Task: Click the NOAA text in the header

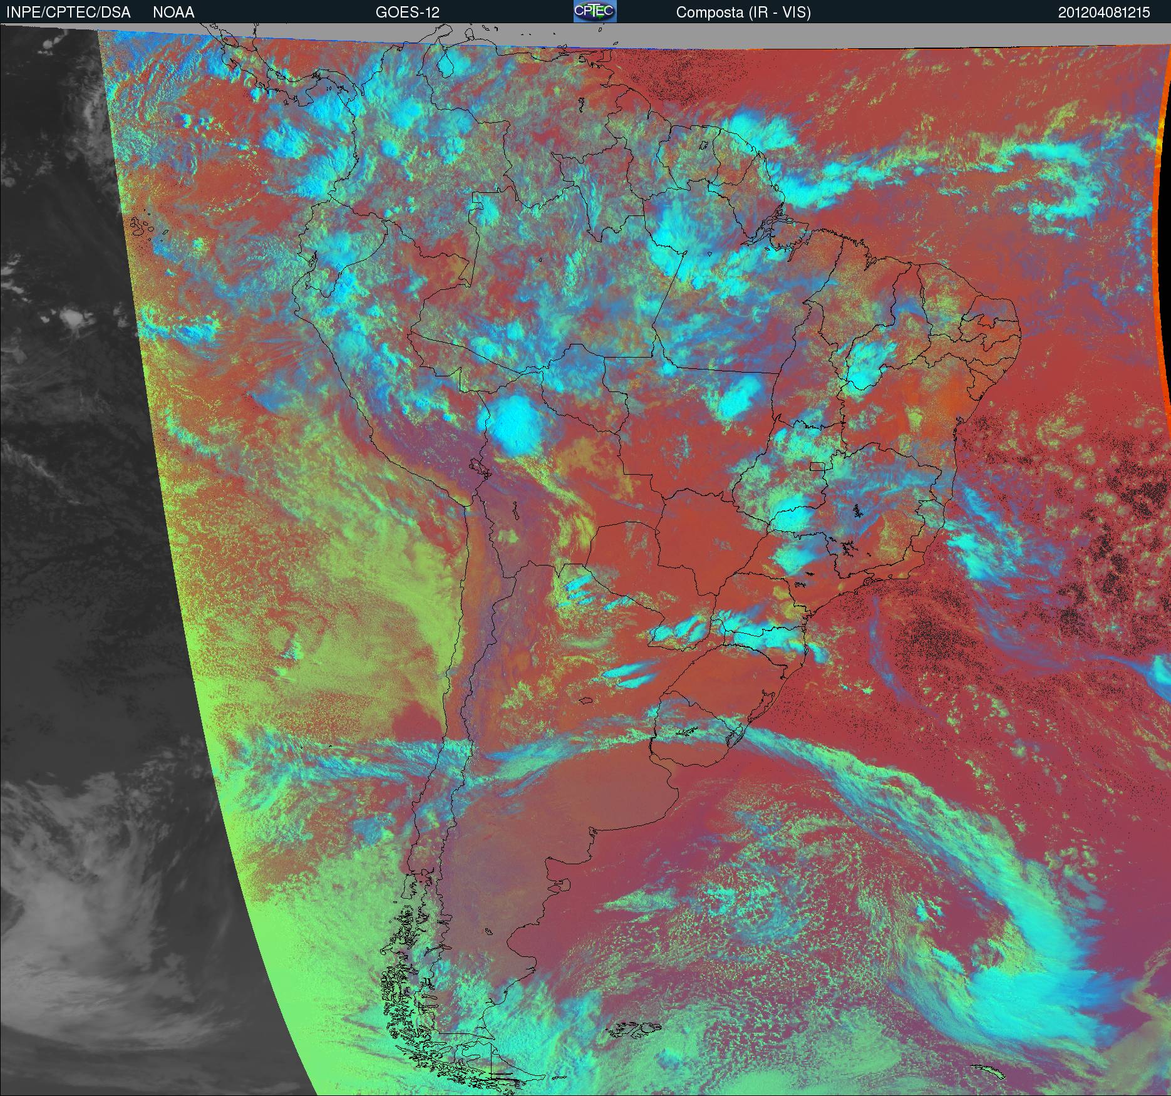Action: 173,13
